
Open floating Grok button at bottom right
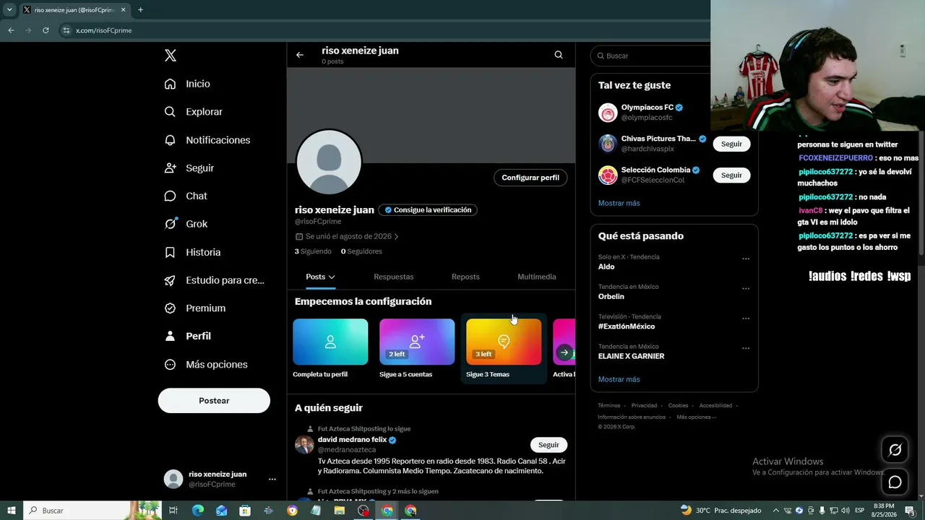click(895, 450)
